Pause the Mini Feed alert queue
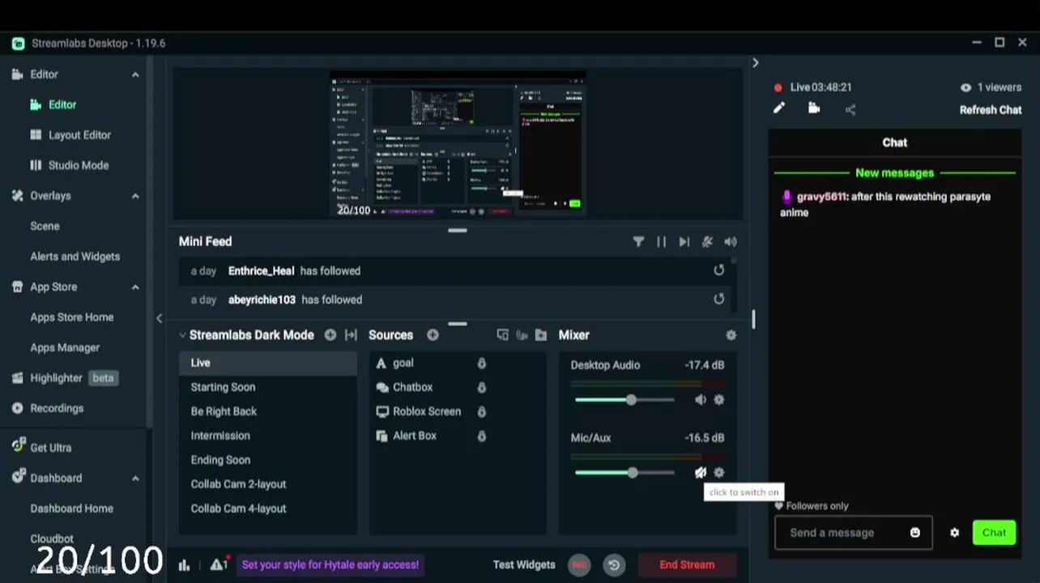Screen dimensions: 1040x583 click(661, 241)
